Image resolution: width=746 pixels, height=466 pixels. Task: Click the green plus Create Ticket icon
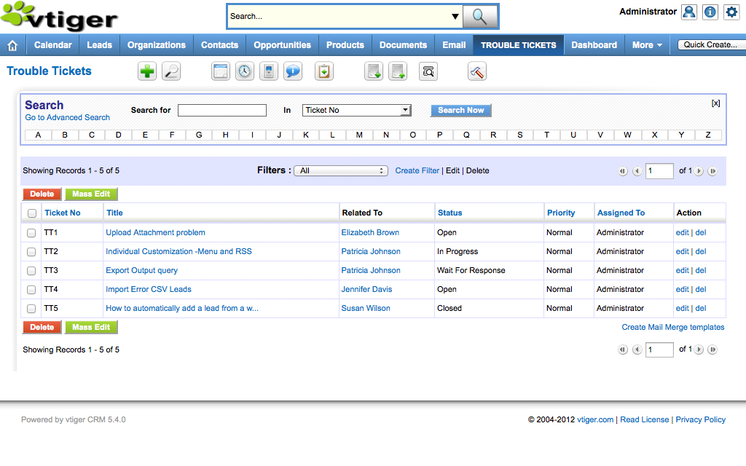pyautogui.click(x=147, y=71)
